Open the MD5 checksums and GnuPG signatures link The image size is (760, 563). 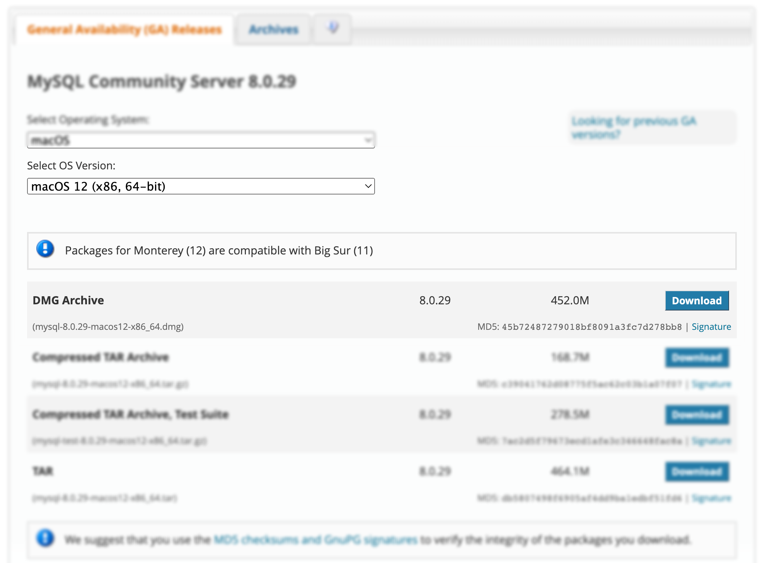pyautogui.click(x=315, y=539)
